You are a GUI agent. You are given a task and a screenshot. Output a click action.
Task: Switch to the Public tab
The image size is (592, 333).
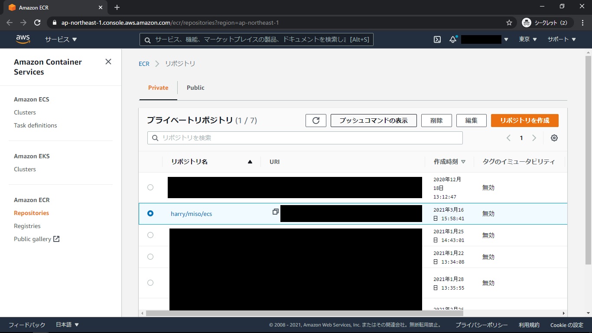(195, 88)
